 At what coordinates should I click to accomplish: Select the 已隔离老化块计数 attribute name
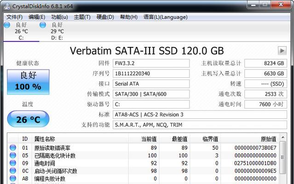pos(55,155)
